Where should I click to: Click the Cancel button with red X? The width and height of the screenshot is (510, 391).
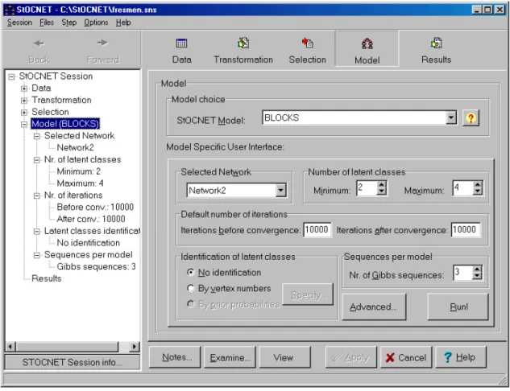[406, 357]
